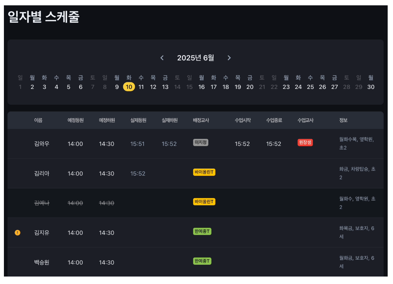393x284 pixels.
Task: Click the info text 화목금, 보호자, 6세
Action: tap(357, 232)
